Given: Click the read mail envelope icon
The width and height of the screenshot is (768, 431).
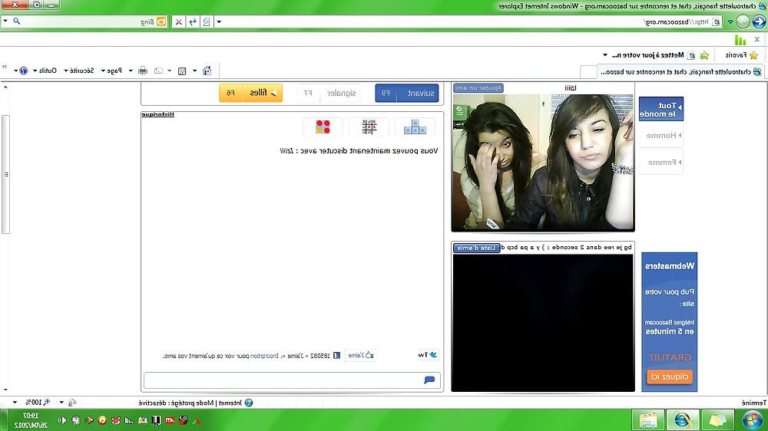Looking at the screenshot, I should tap(159, 71).
